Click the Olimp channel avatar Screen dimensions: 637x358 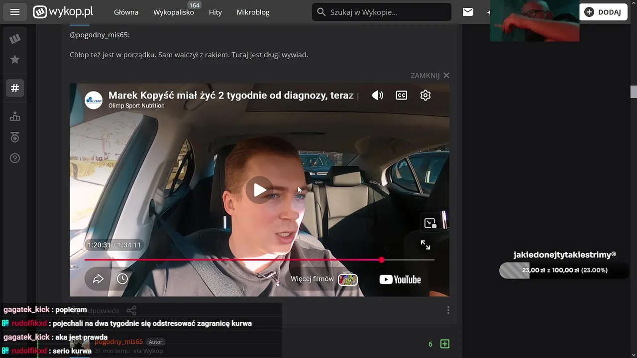tap(94, 100)
